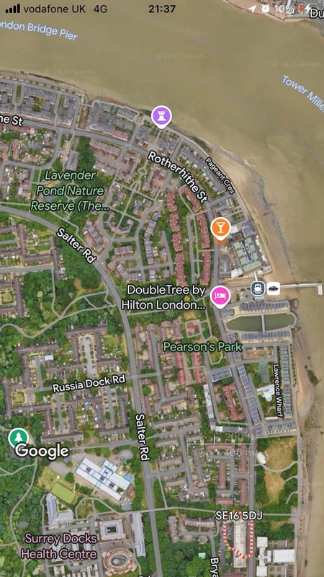This screenshot has width=324, height=577.
Task: Tap the orange cocktail bar pin
Action: coord(220,229)
